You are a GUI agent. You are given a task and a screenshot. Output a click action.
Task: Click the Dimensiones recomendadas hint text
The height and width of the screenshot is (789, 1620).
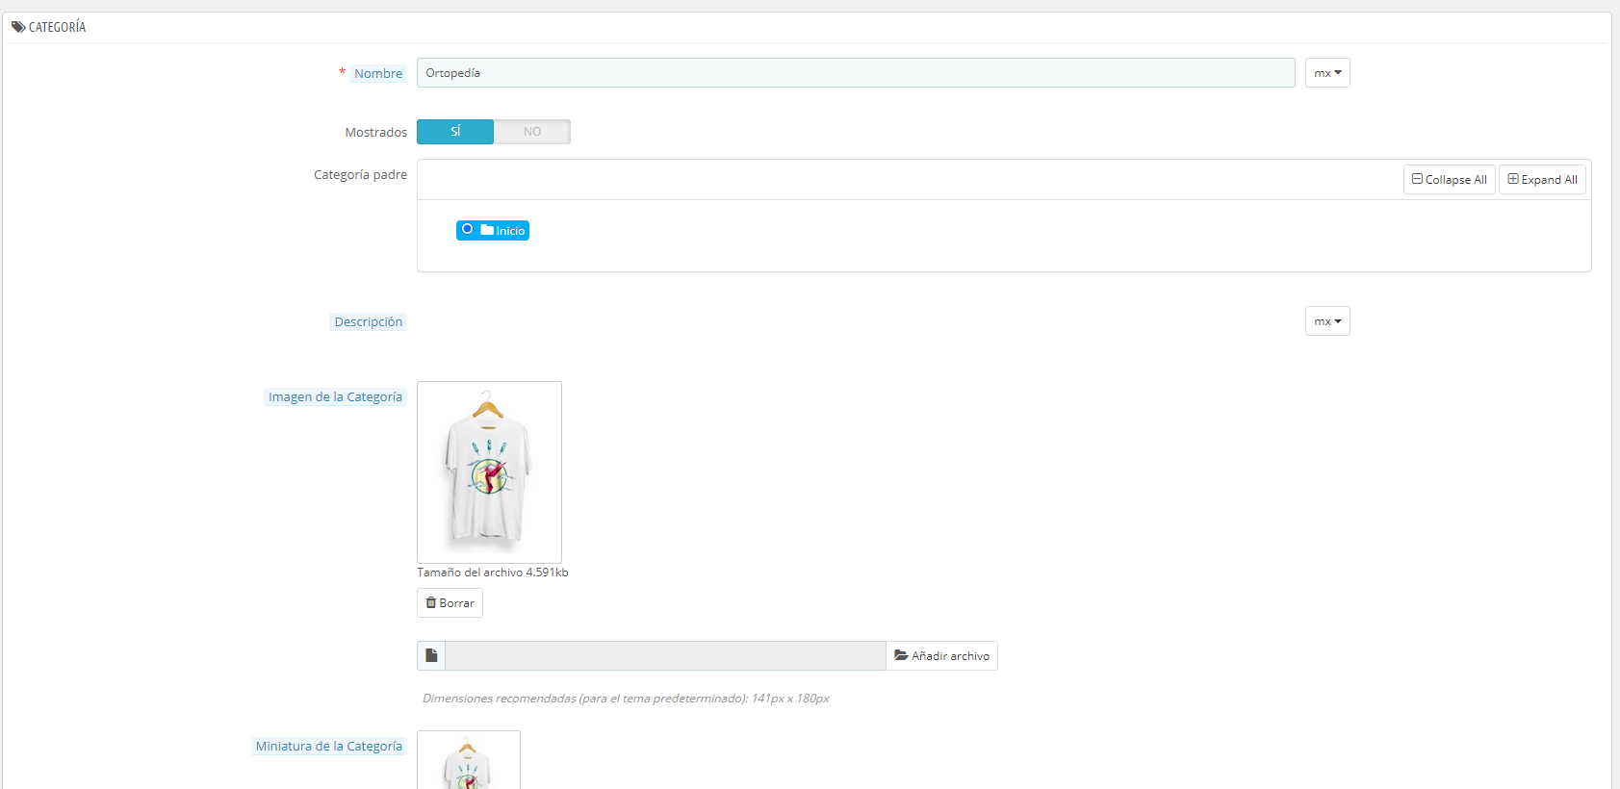(x=626, y=699)
